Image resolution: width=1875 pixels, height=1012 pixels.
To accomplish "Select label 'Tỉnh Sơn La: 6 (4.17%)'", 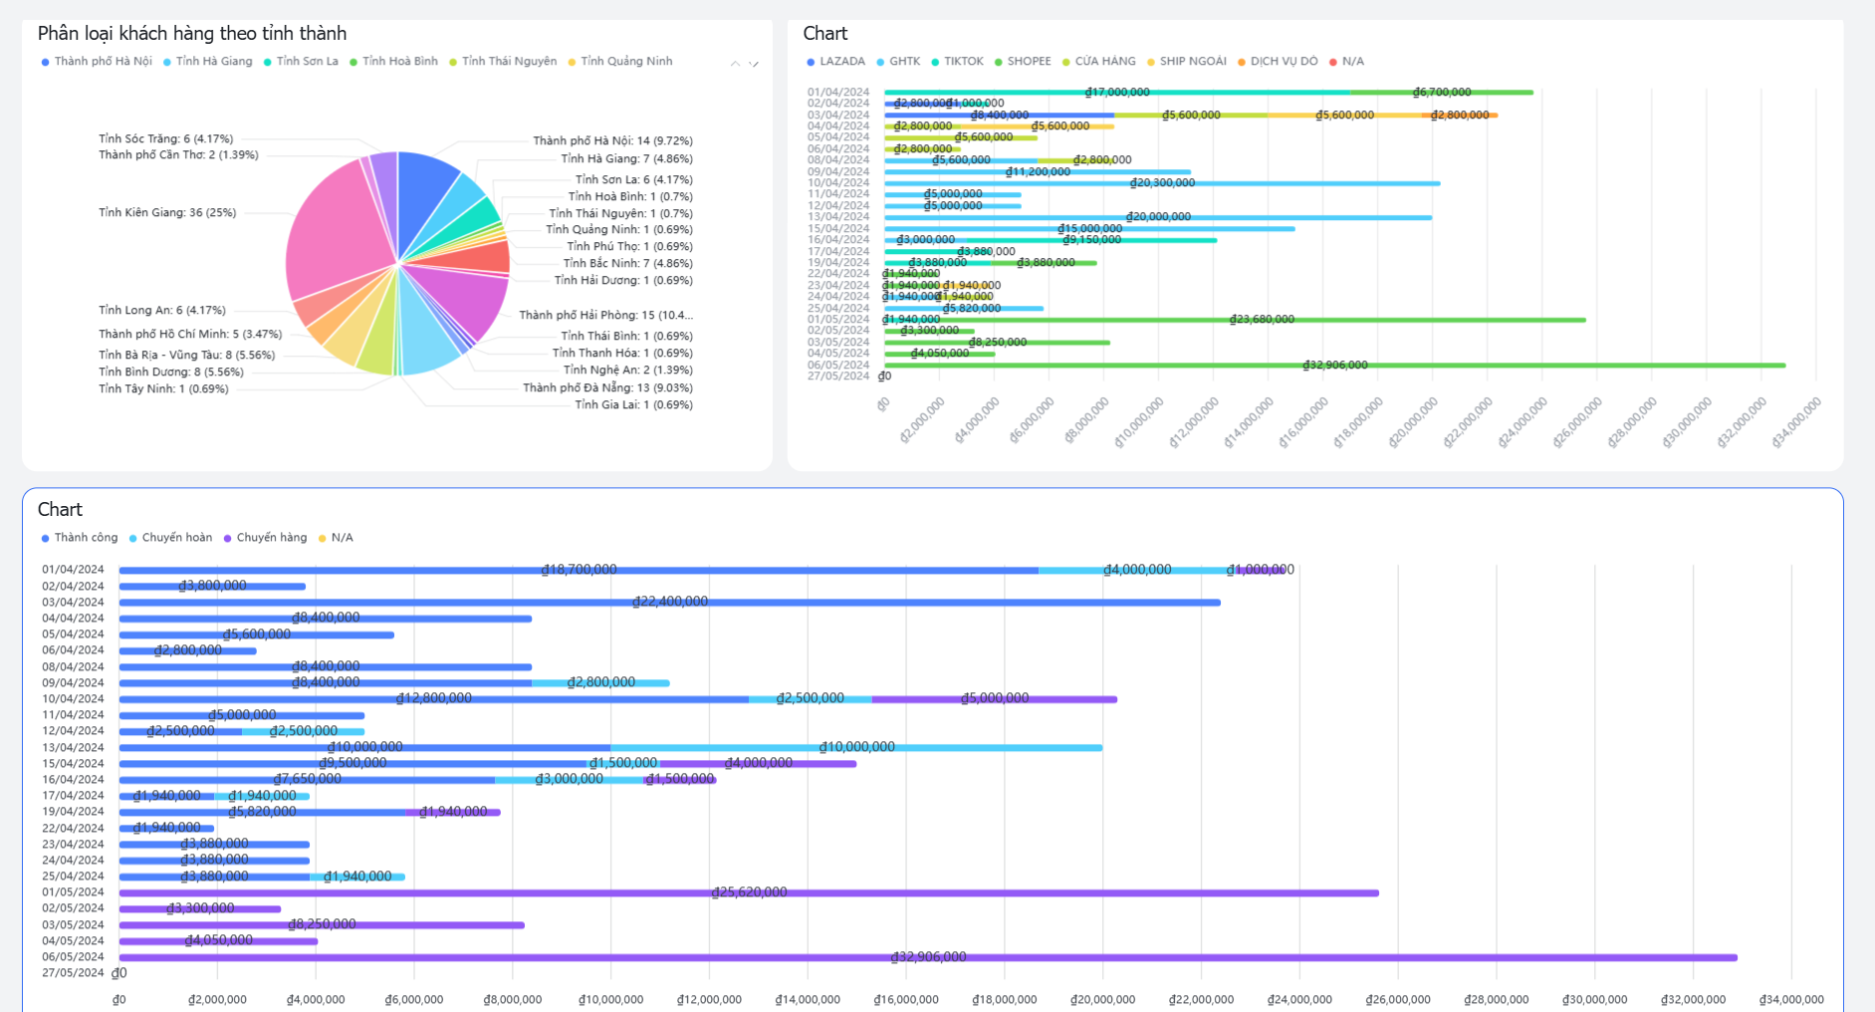I will [x=633, y=180].
